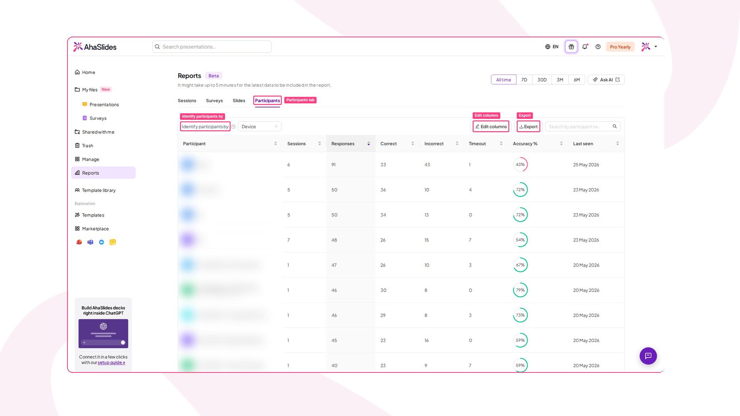Open the Device dropdown
Viewport: 740px width, 416px height.
tap(260, 127)
